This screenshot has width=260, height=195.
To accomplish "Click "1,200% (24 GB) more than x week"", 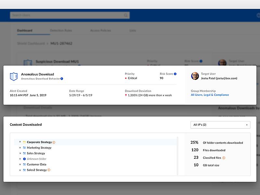I will [150, 95].
